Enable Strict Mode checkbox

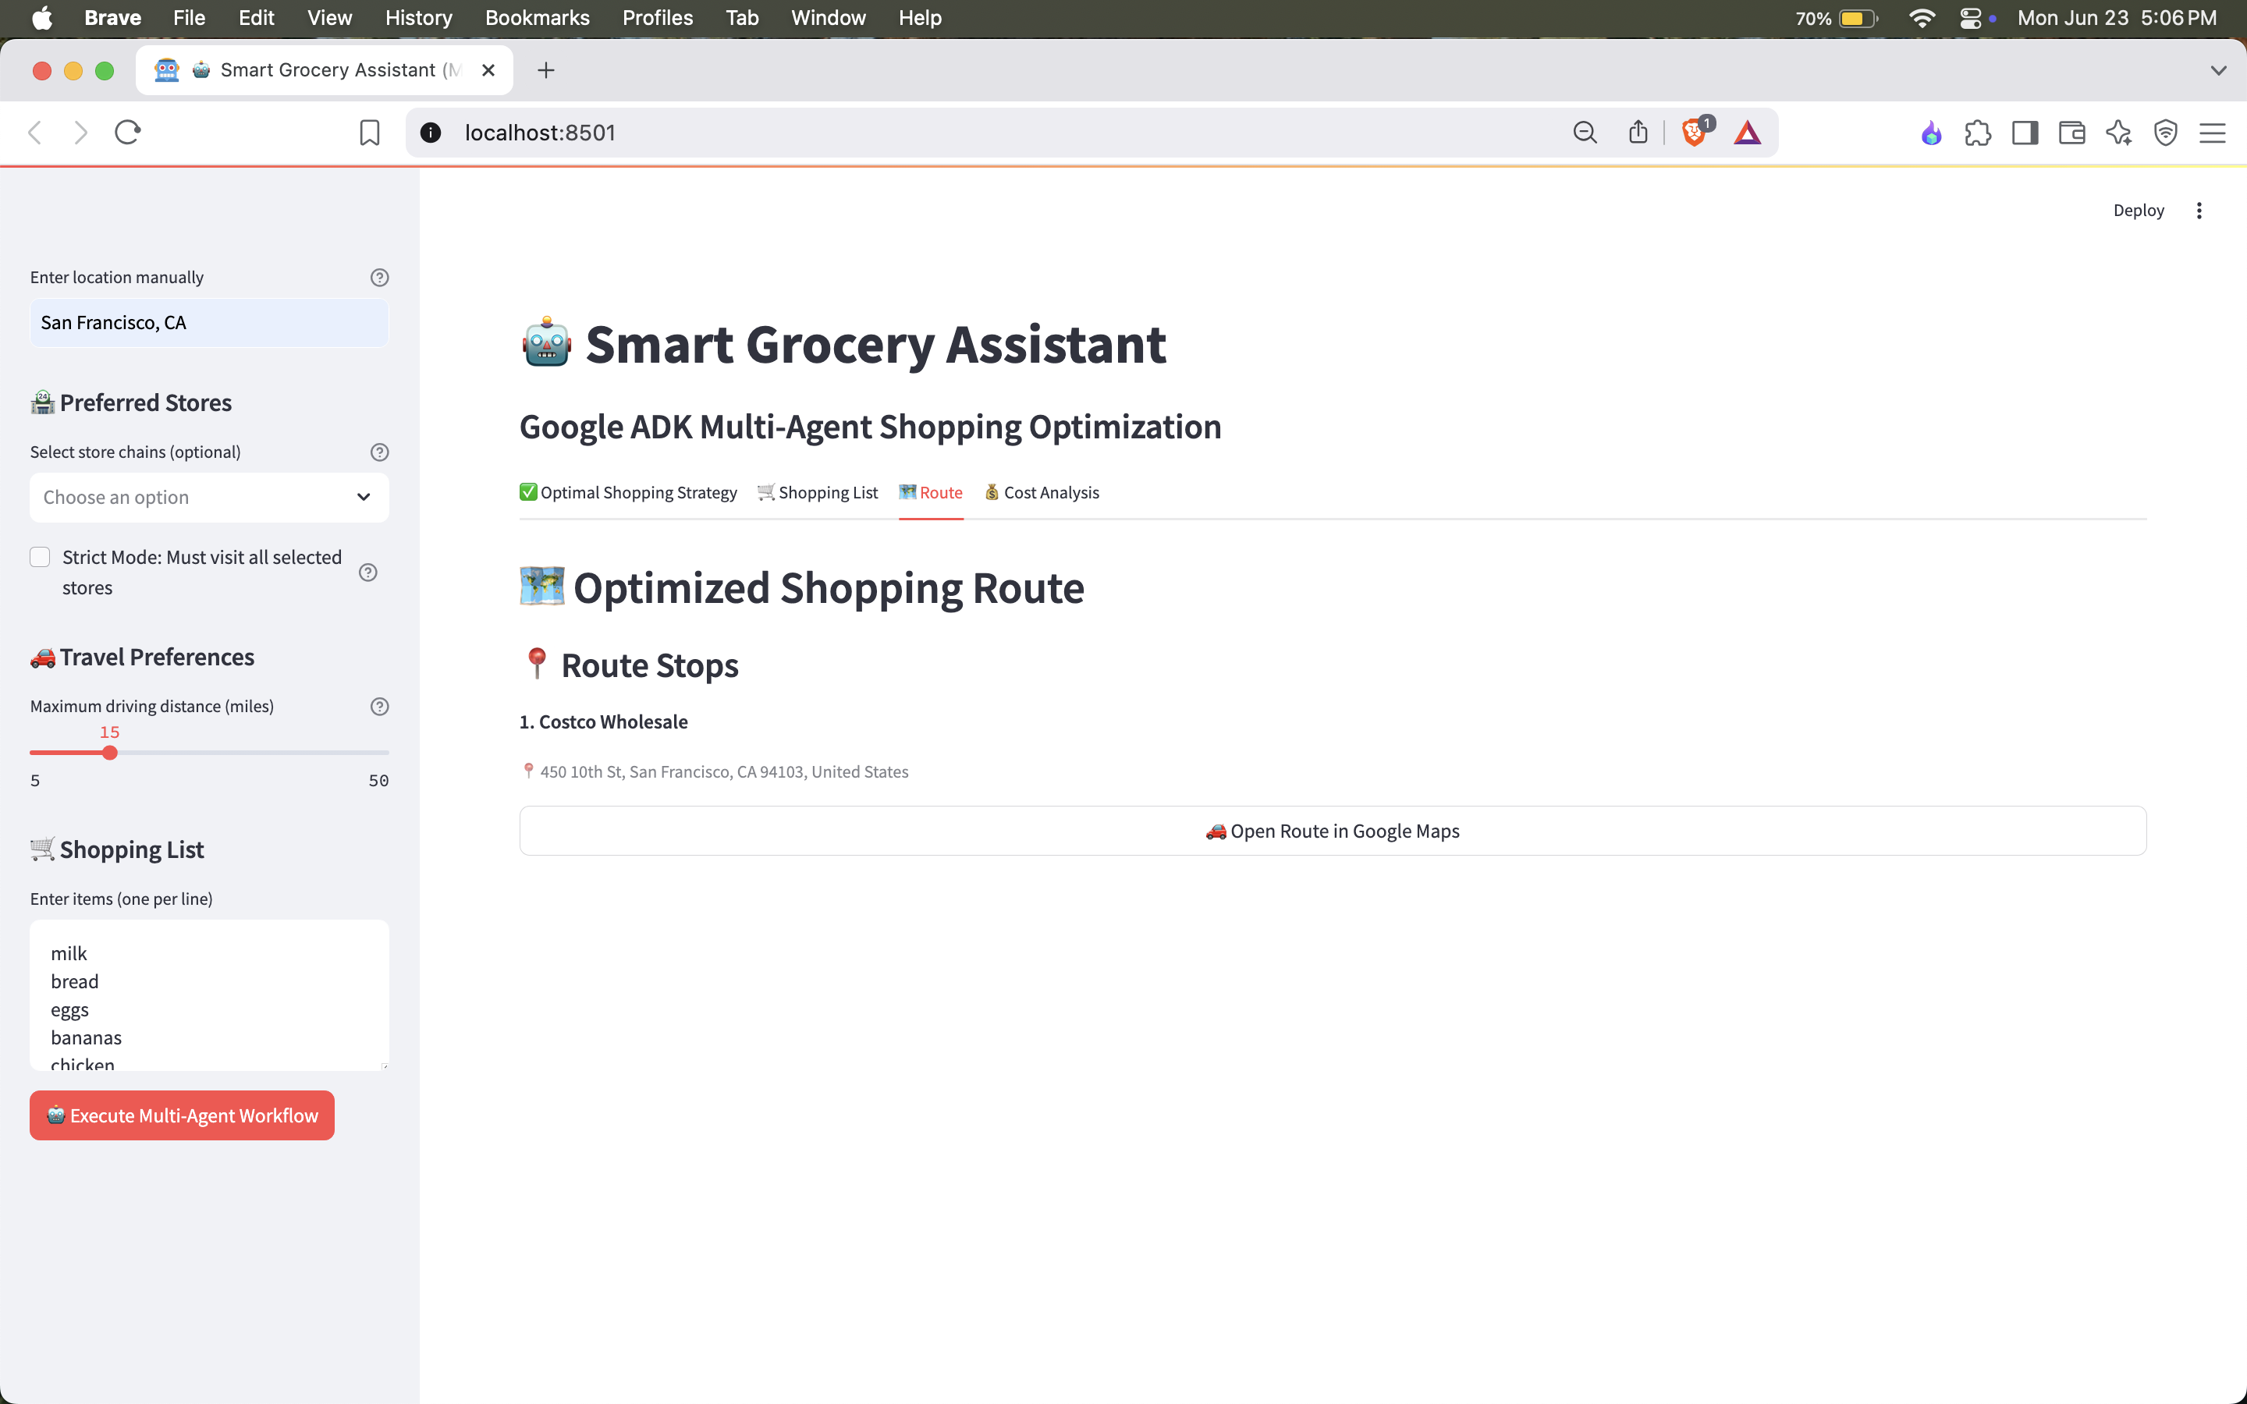tap(40, 557)
